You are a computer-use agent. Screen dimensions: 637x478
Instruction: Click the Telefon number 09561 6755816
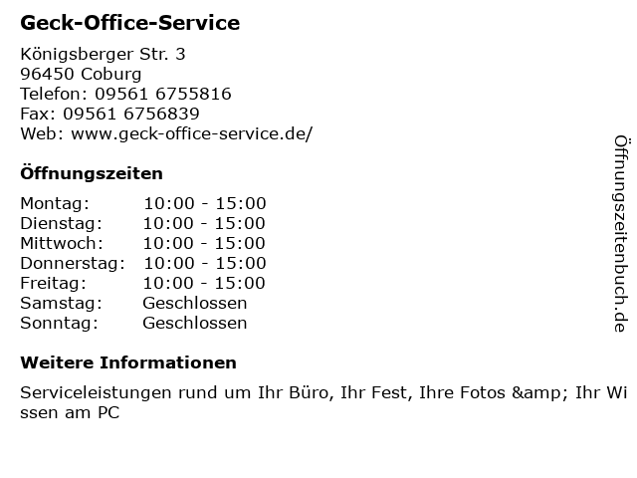pos(163,94)
